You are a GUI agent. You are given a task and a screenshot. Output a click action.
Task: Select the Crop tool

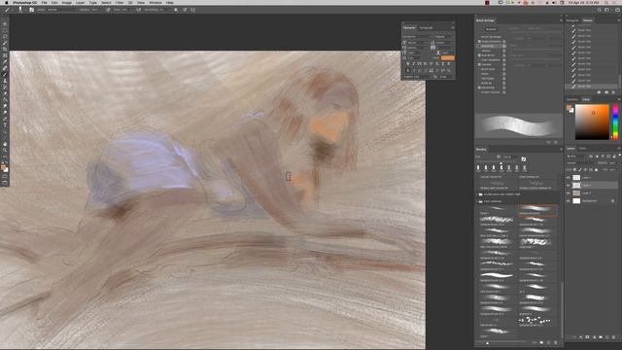click(5, 50)
